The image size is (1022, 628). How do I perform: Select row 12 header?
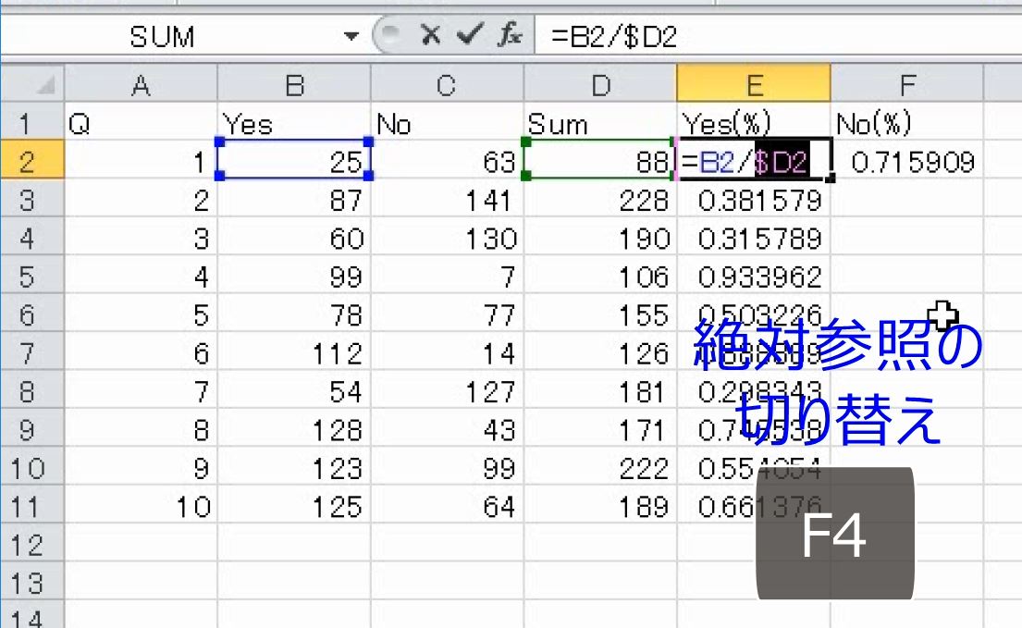tap(32, 543)
